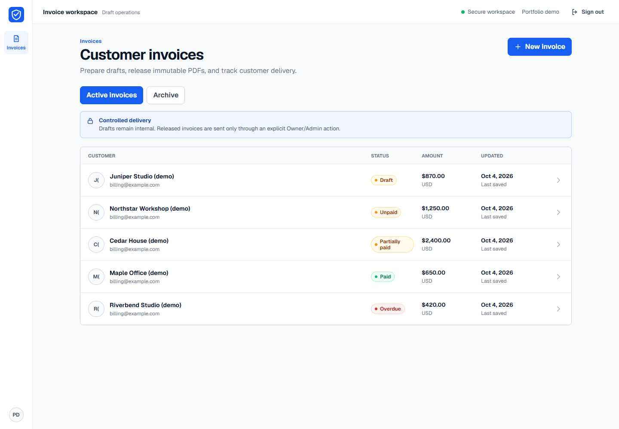Viewport: 619px width, 429px height.
Task: Click the Invoices breadcrumb link
Action: [91, 41]
